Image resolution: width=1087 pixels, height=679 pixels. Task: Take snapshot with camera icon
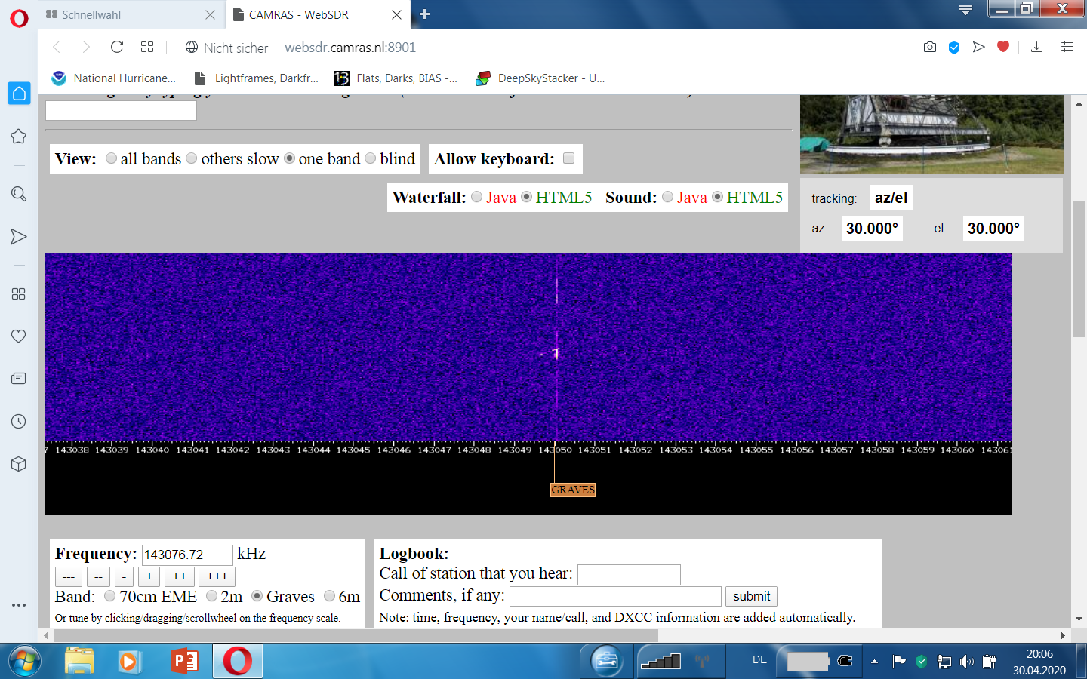(x=930, y=48)
